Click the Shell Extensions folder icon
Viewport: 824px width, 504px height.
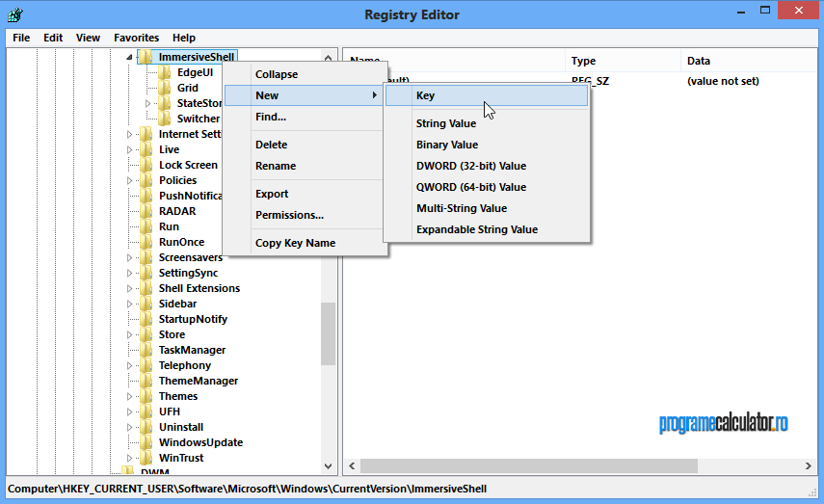pos(146,288)
